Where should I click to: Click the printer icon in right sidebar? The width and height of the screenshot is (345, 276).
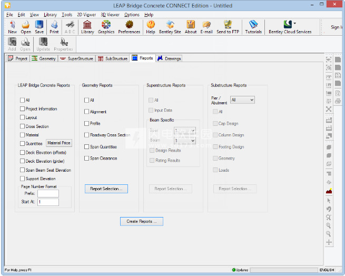[x=338, y=101]
